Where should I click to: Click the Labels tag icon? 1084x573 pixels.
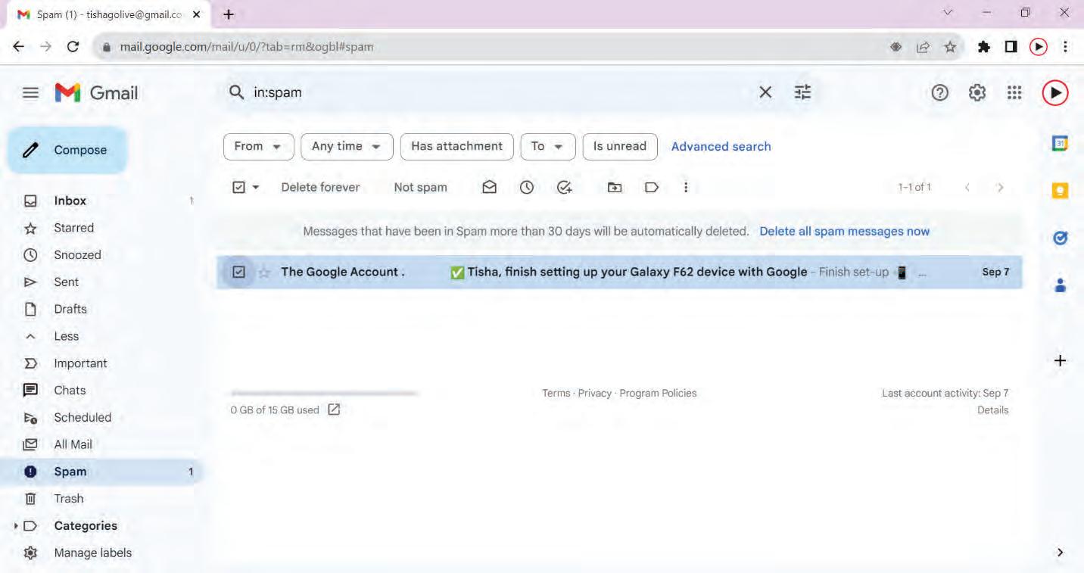click(x=652, y=187)
